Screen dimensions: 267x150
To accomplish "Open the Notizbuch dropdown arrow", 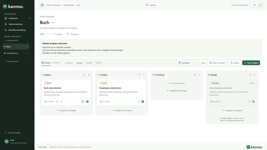I will 194,63.
